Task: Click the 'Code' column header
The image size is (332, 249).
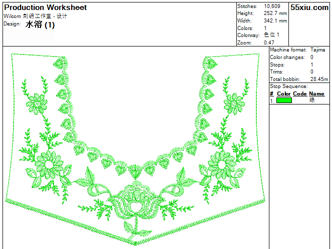Action: coord(300,93)
